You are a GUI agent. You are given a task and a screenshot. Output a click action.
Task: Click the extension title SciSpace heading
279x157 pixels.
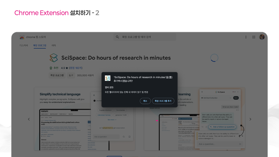tap(116, 58)
